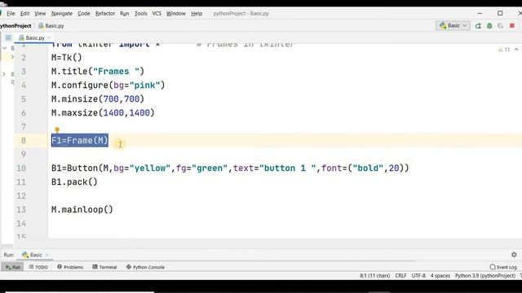522x293 pixels.
Task: Open the Window menu
Action: 176,13
